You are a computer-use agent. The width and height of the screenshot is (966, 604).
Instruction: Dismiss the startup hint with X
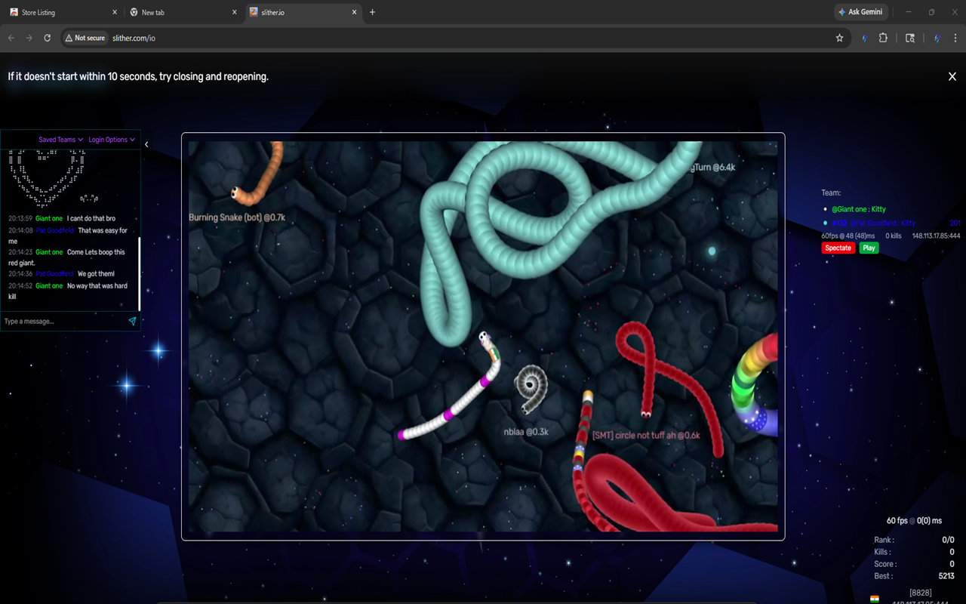(x=952, y=76)
